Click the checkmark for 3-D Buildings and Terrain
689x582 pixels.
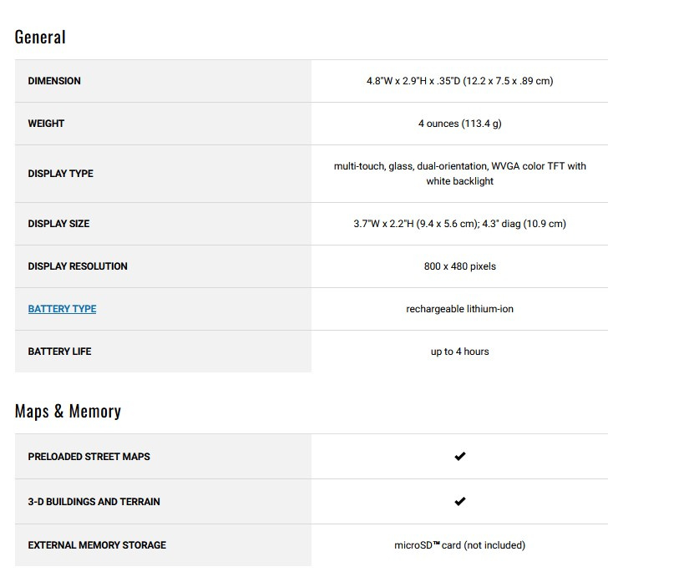[459, 502]
